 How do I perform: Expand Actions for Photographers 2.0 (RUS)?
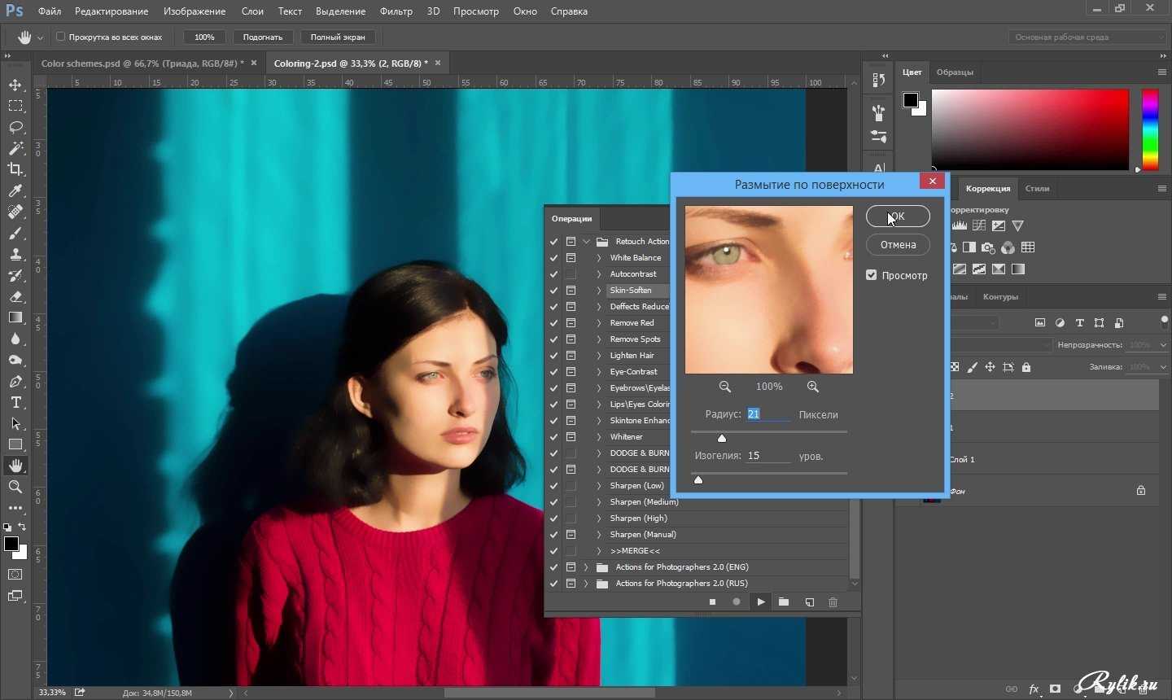(x=586, y=584)
